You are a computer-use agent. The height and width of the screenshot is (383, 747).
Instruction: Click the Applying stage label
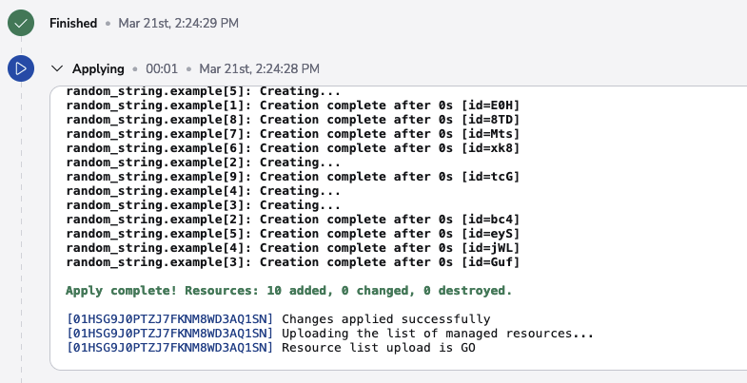pos(99,68)
